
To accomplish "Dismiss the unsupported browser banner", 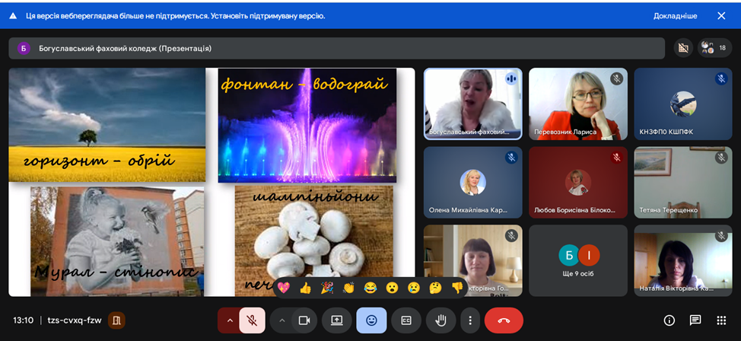I will [x=721, y=15].
